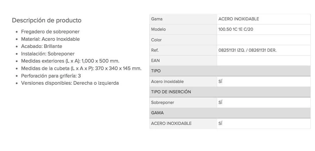
Task: Click the Modelo label cell
Action: [183, 29]
